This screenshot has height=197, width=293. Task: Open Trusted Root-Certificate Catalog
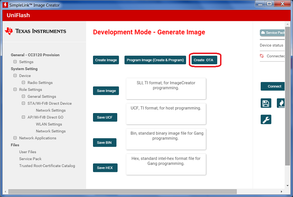pyautogui.click(x=47, y=166)
